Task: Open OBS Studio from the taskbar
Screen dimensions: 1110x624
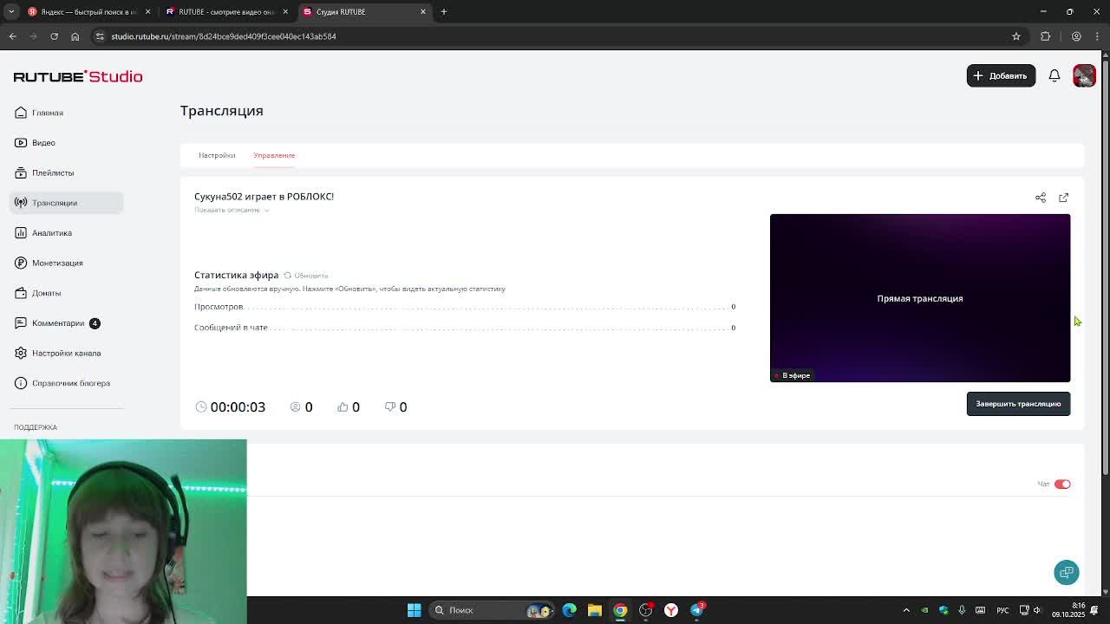Action: pyautogui.click(x=646, y=610)
